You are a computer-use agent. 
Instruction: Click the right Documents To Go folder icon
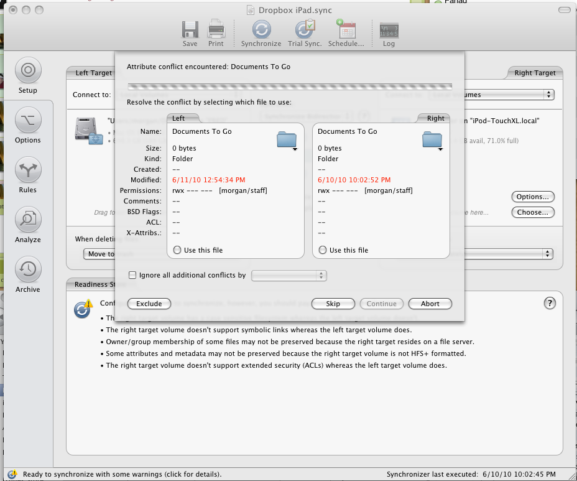tap(432, 140)
